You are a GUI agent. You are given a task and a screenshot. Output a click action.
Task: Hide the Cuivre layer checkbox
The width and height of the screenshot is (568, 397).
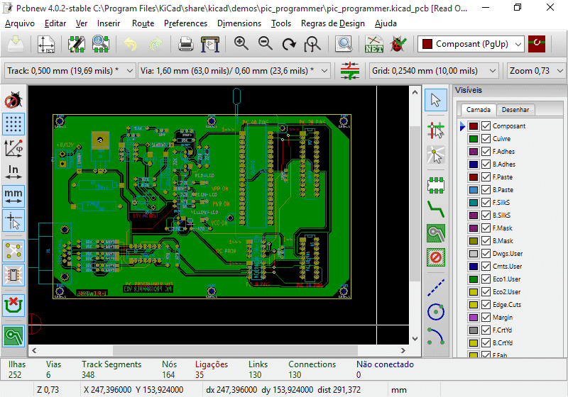pyautogui.click(x=486, y=139)
